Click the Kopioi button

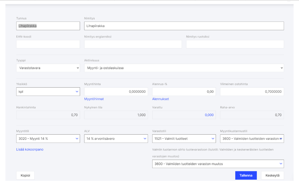pos(25,176)
